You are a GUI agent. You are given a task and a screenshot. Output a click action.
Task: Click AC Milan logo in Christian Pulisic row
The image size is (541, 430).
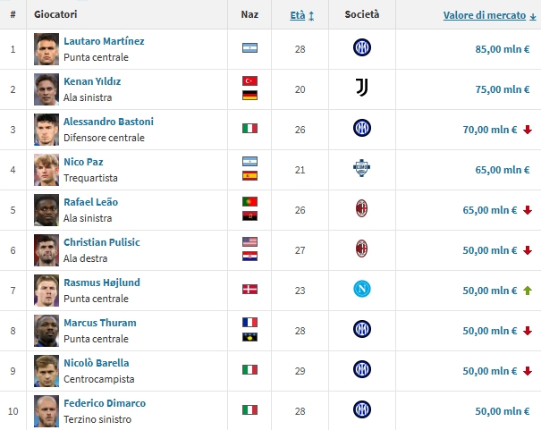coord(361,249)
